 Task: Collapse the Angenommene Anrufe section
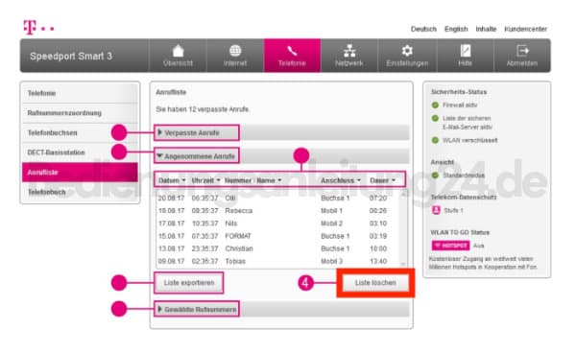click(x=197, y=156)
